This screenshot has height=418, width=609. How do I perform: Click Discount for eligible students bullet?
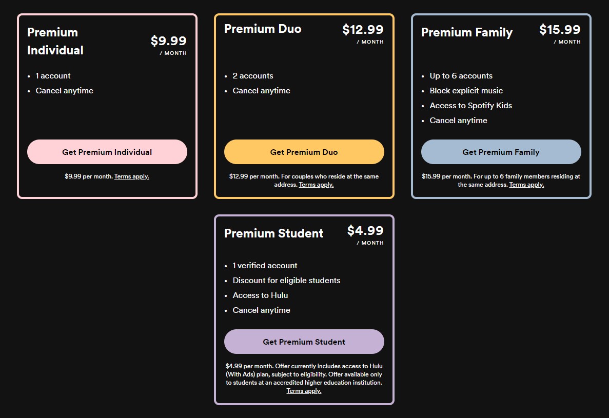pyautogui.click(x=286, y=281)
